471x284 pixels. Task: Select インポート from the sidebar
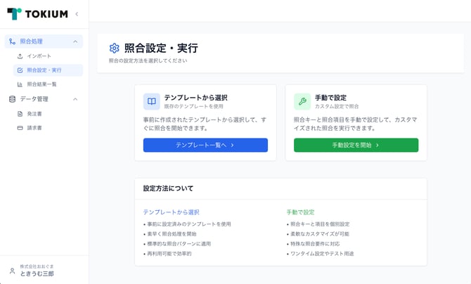39,56
